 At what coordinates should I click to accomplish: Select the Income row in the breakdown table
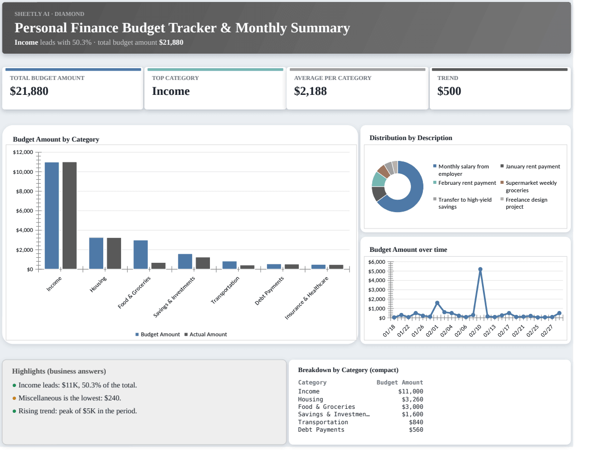[x=361, y=391]
